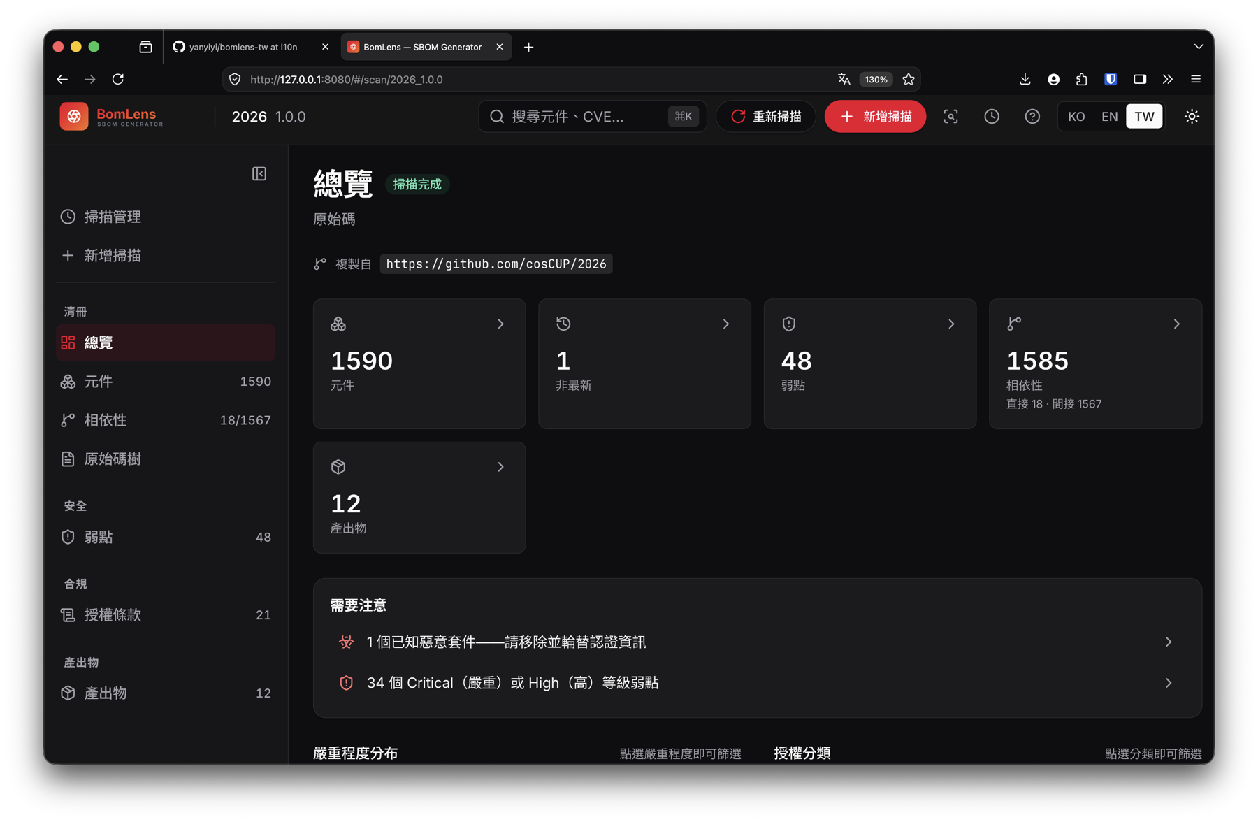
Task: Click Bitwarden shield extension icon
Action: click(1111, 79)
